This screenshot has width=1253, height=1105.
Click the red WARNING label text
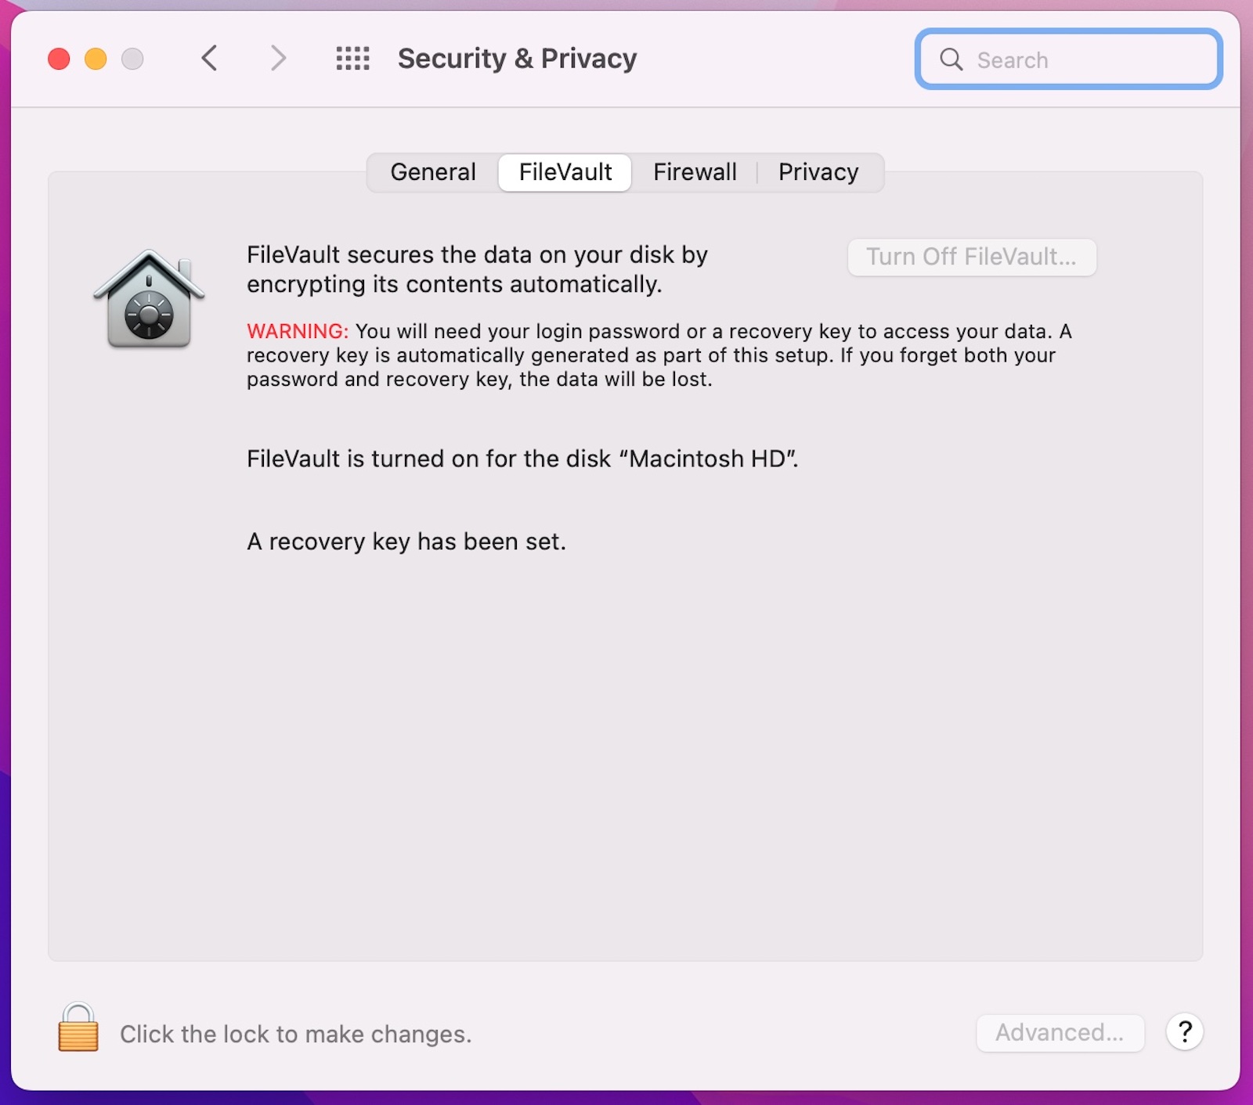(x=297, y=332)
